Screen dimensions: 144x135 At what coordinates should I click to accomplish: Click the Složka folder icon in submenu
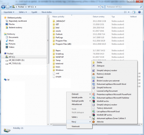point(94,62)
